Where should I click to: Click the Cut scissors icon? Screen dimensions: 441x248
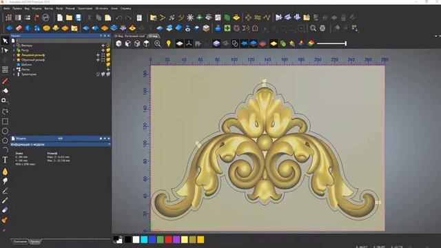click(x=90, y=18)
